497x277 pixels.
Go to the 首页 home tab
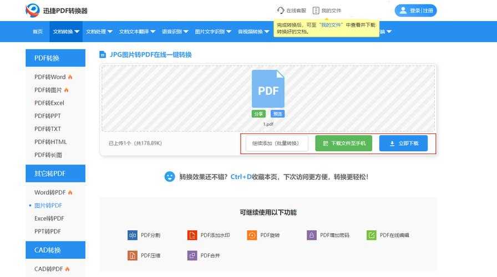38,32
